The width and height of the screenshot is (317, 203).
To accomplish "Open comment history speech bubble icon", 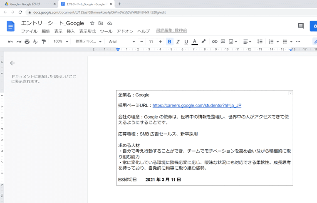I will [301, 26].
